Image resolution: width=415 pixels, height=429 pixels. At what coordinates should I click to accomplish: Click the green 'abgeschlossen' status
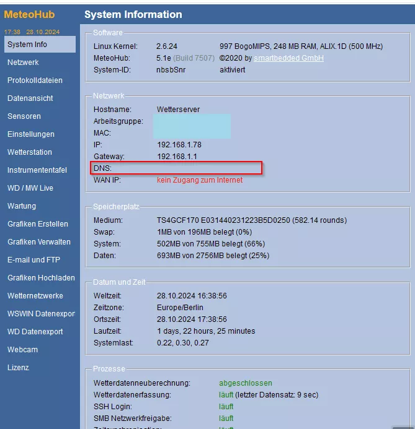coord(246,383)
